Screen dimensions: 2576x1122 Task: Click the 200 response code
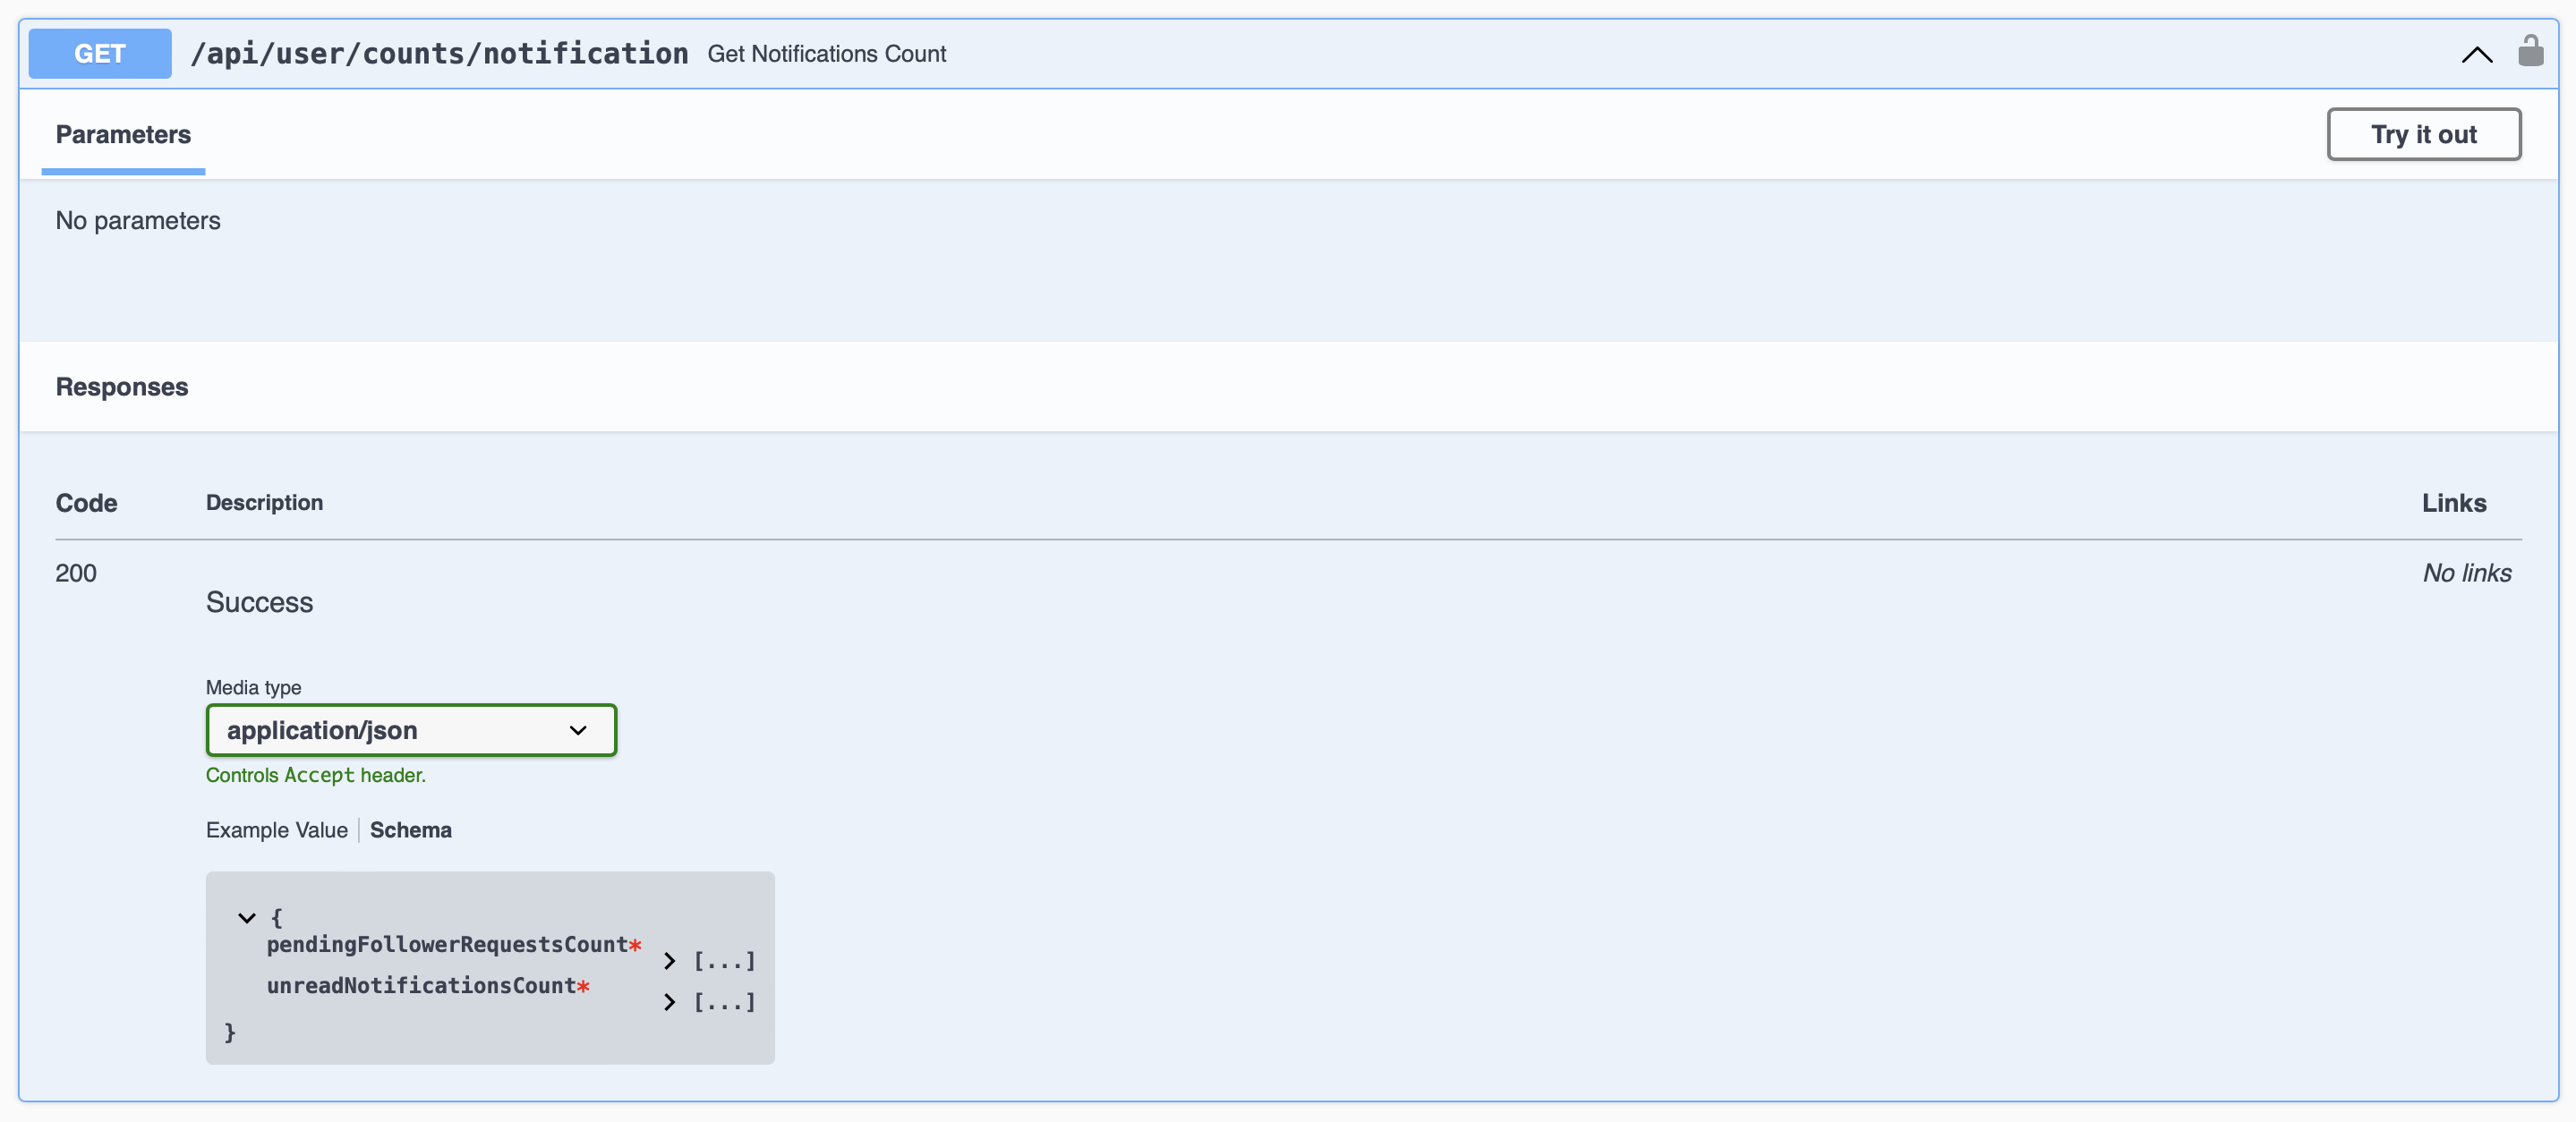(76, 573)
